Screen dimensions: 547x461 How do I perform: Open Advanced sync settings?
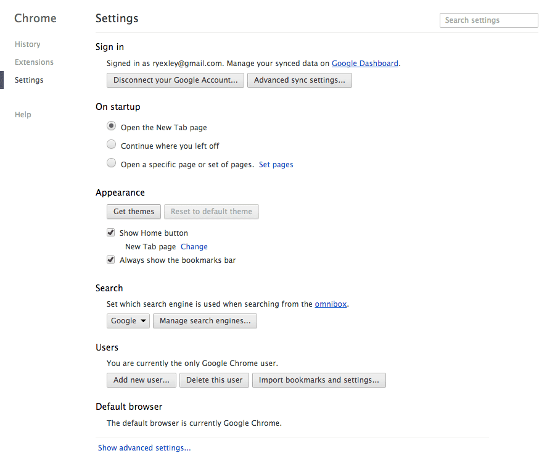pos(299,80)
